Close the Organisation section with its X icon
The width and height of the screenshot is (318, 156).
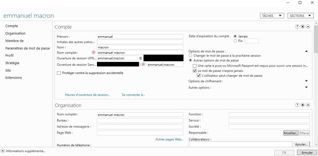click(303, 105)
